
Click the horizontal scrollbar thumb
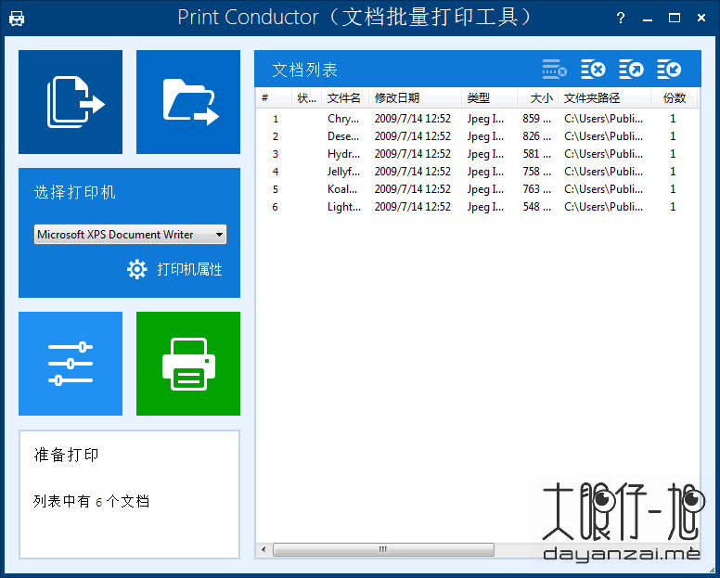click(383, 549)
